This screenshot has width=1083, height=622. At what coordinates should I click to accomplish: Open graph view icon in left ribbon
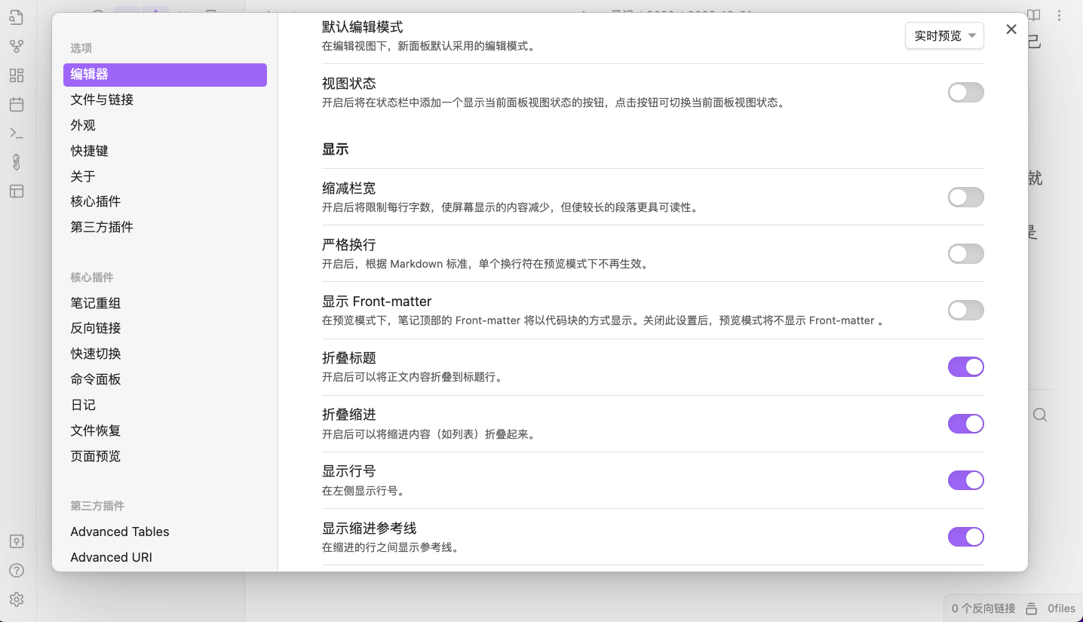tap(17, 47)
